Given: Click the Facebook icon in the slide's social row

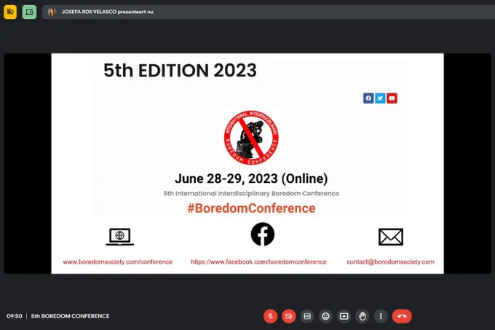Looking at the screenshot, I should (x=368, y=98).
